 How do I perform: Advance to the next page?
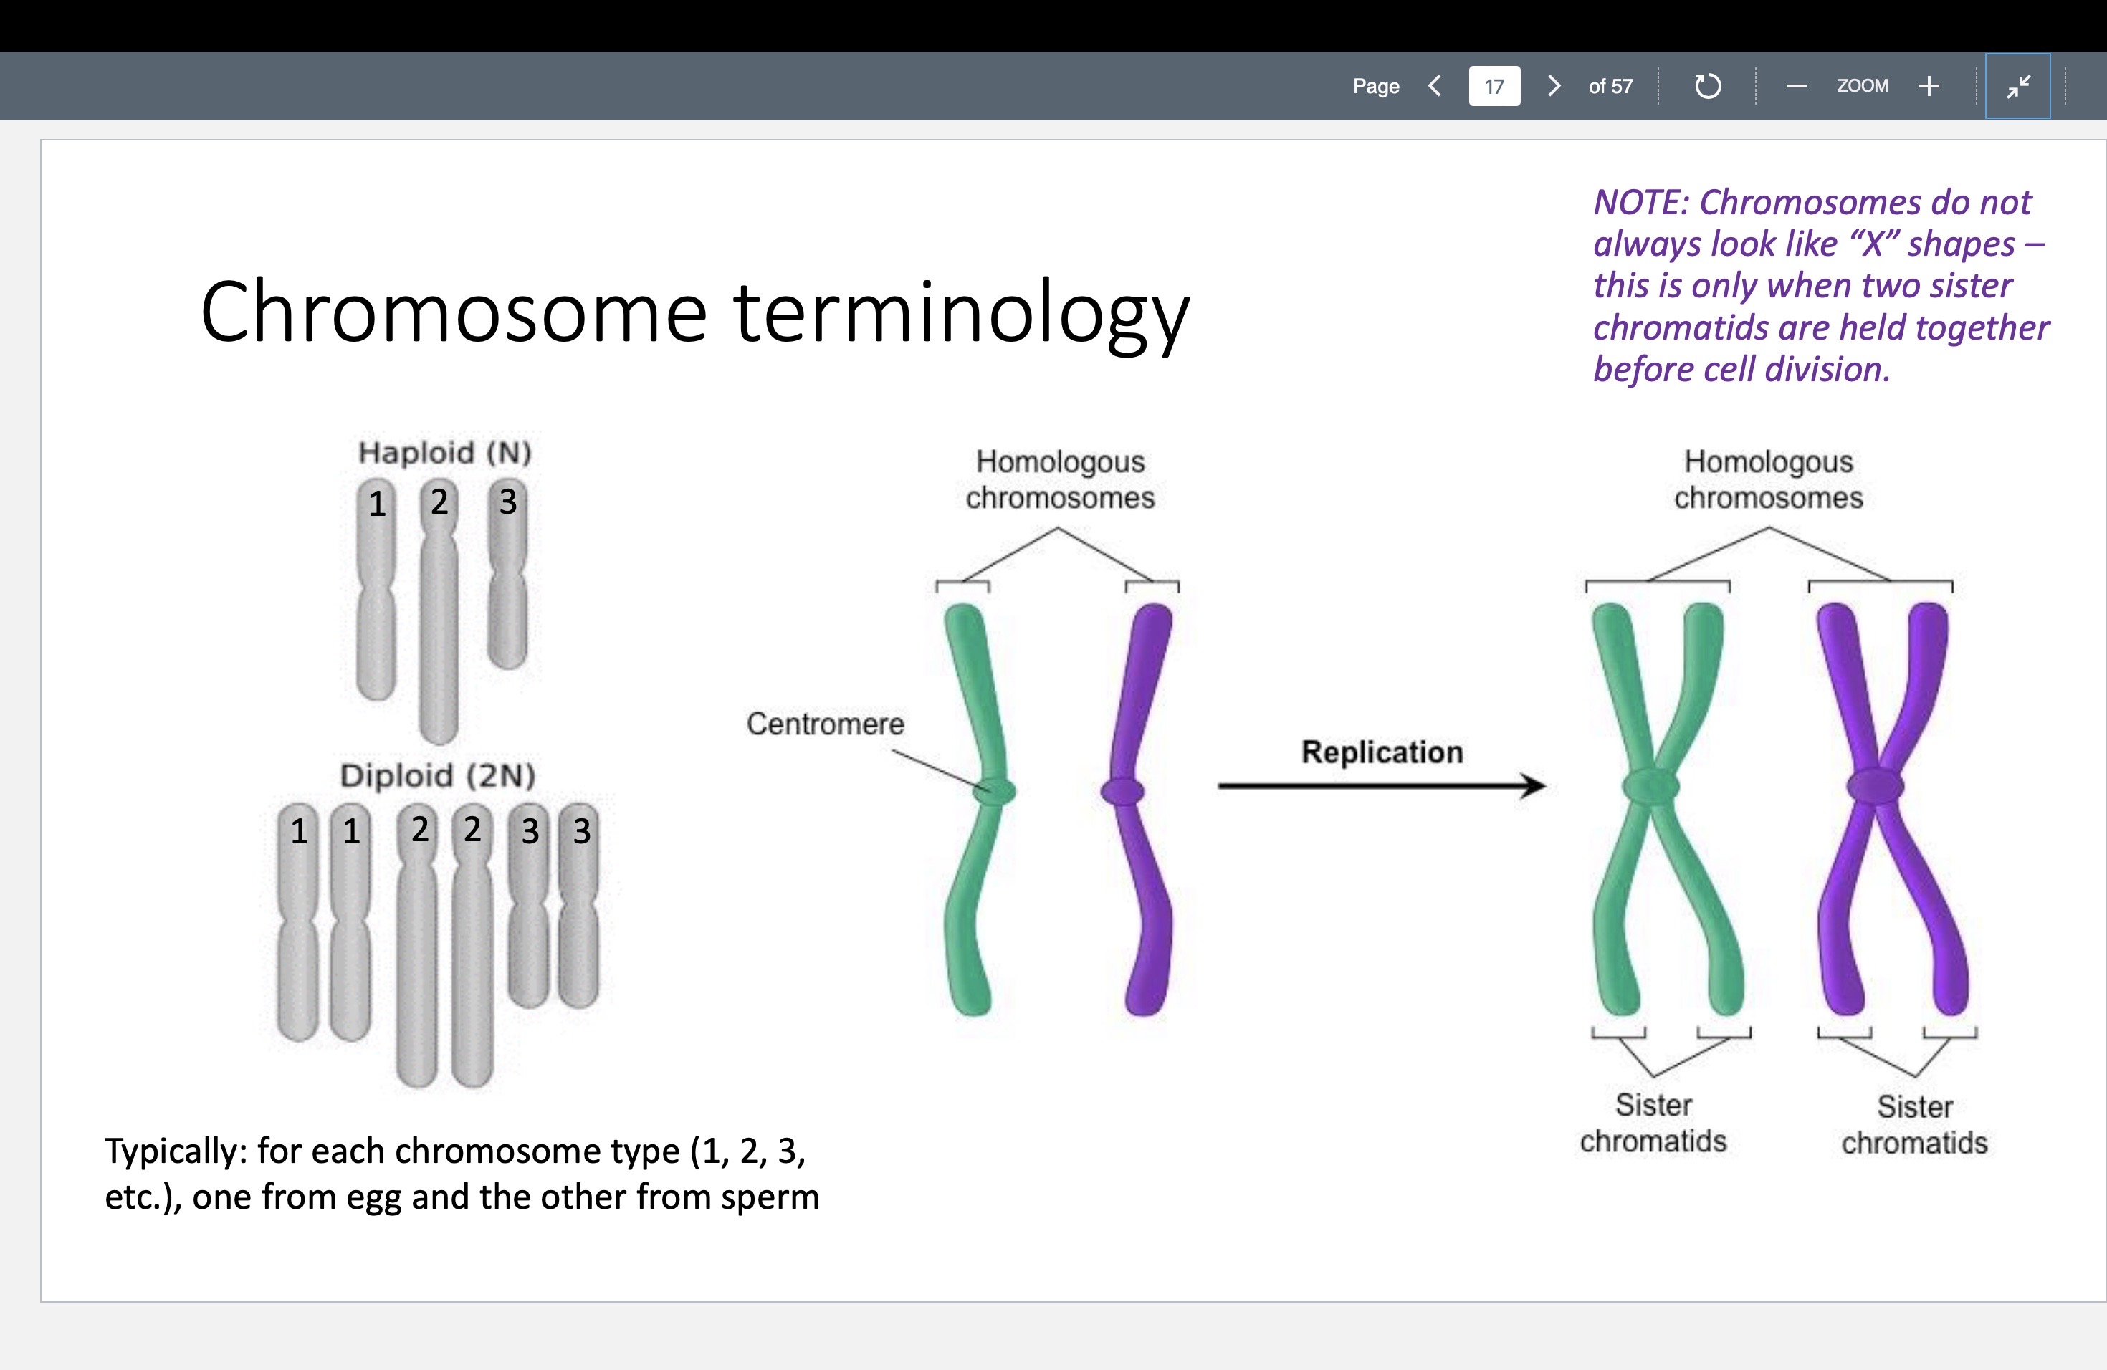click(x=1554, y=86)
